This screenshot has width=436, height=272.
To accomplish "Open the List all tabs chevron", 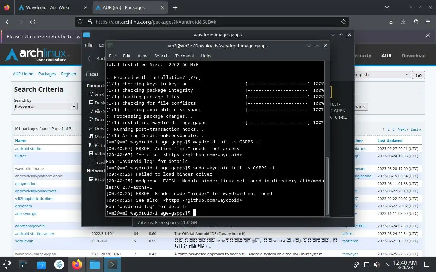I will (387, 7).
